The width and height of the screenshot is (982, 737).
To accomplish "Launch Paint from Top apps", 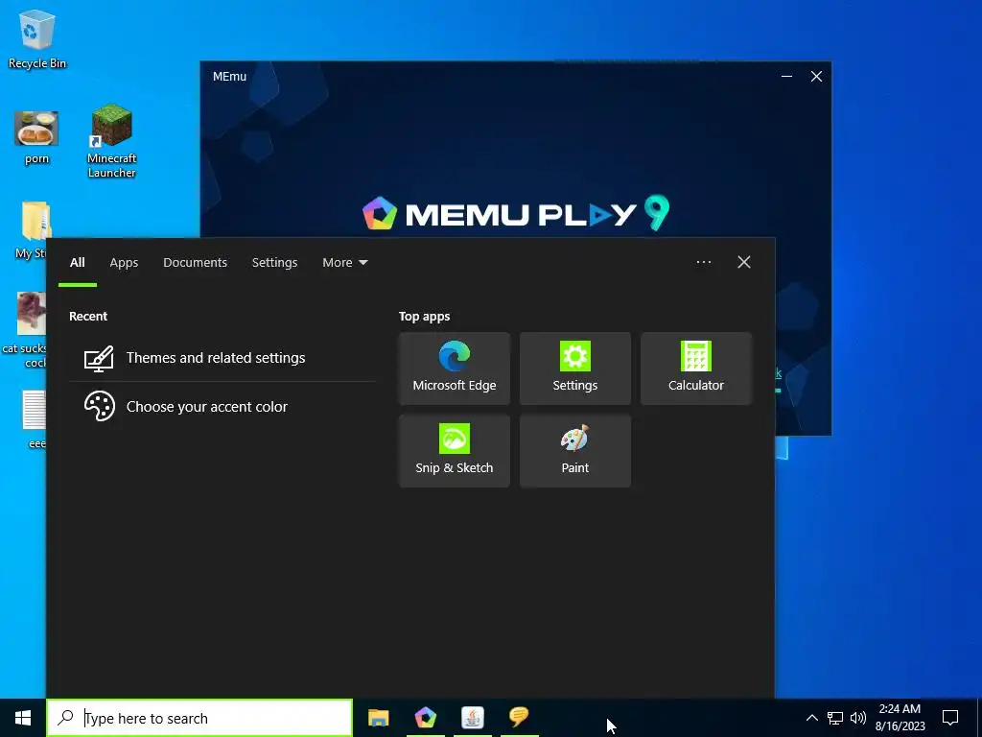I will 575,451.
